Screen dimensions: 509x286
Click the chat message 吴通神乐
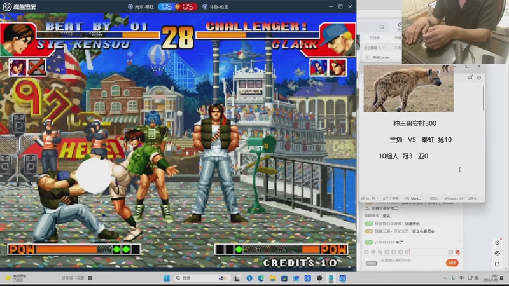412,224
